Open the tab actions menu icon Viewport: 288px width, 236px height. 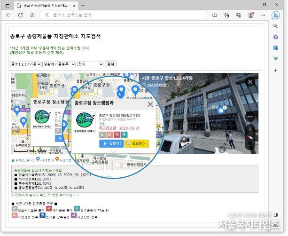pyautogui.click(x=8, y=6)
